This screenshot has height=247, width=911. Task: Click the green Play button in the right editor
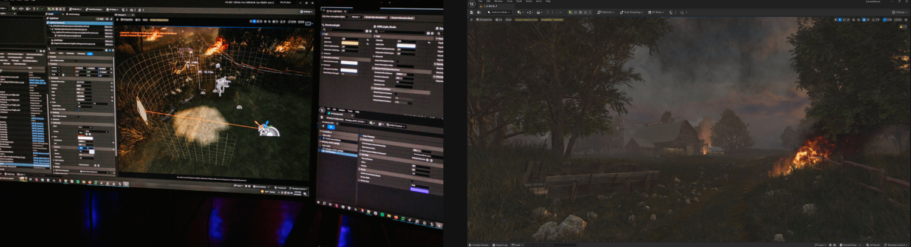pyautogui.click(x=570, y=12)
